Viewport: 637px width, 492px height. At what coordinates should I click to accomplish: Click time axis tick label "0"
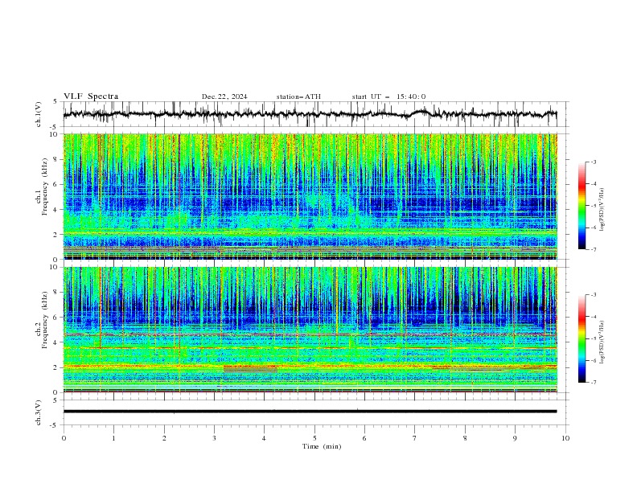[x=64, y=438]
